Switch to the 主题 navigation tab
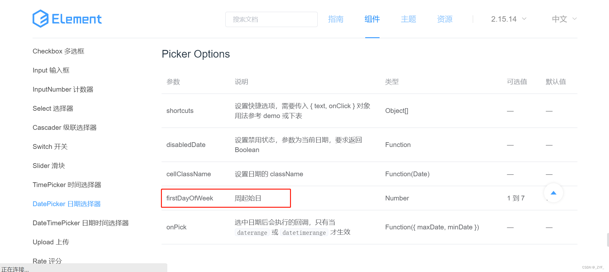Image resolution: width=609 pixels, height=272 pixels. click(408, 19)
